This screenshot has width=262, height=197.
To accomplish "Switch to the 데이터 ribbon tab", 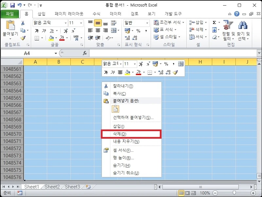I will point(116,13).
